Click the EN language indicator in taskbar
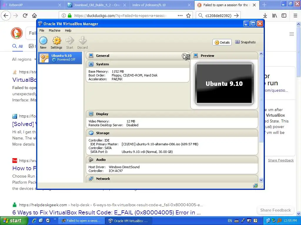The width and height of the screenshot is (301, 225). [x=230, y=221]
